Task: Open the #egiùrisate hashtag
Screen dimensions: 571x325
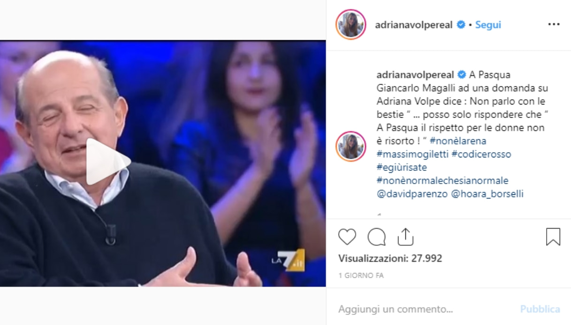Action: click(402, 167)
